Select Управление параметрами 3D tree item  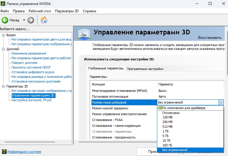[x=33, y=95]
